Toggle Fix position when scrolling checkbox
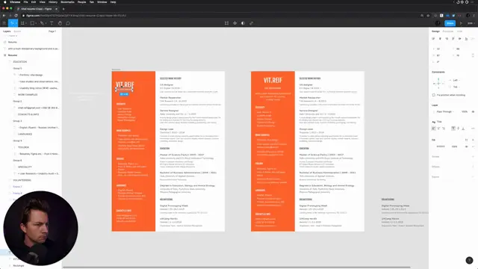 [434, 95]
